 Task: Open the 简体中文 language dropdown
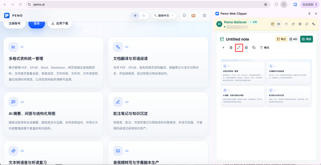164,15
